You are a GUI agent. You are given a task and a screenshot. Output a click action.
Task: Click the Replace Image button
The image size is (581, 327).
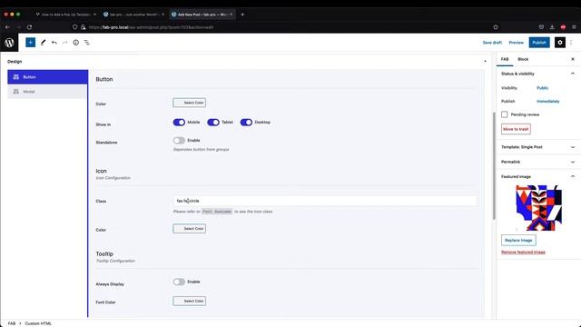518,240
